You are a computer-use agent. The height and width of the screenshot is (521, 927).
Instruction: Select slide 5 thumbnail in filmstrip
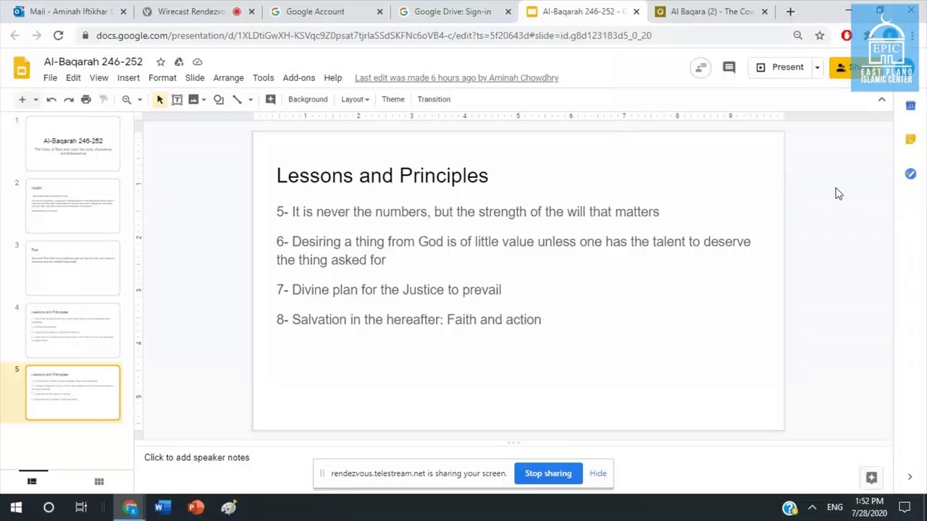click(x=73, y=393)
